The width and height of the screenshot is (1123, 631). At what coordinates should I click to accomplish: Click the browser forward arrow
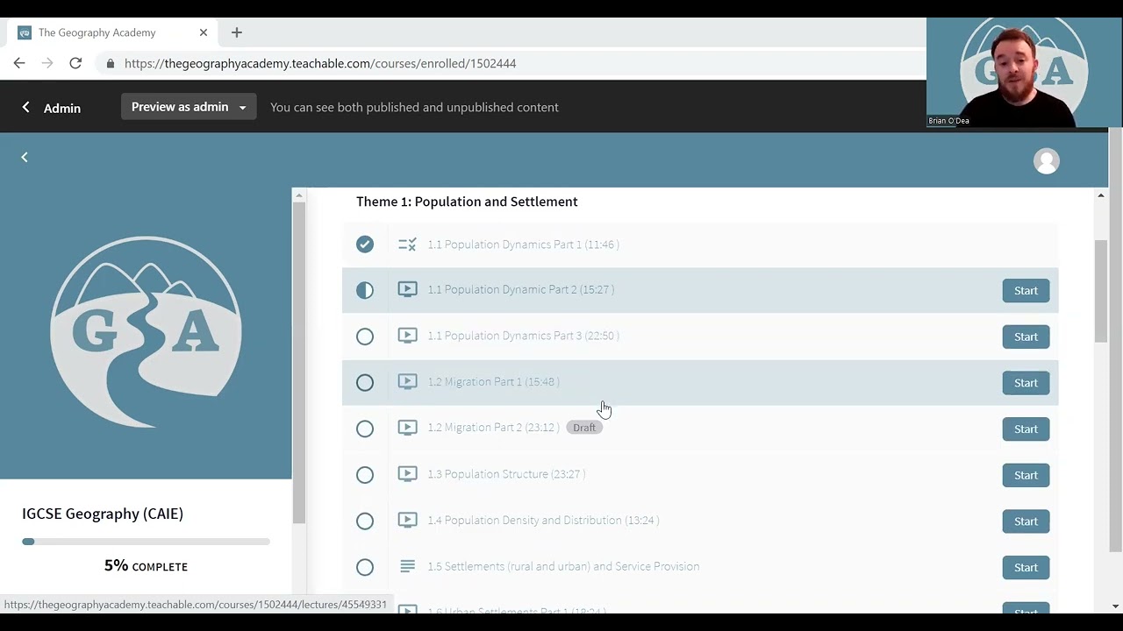coord(47,63)
